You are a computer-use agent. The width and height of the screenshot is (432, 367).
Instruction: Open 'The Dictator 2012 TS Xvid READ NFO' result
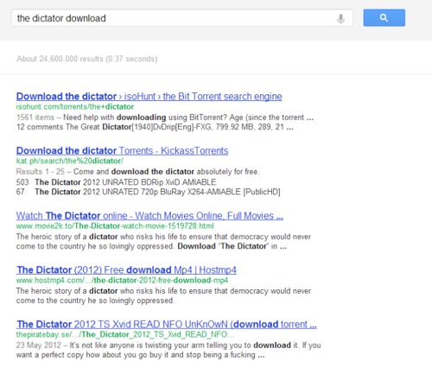167,325
